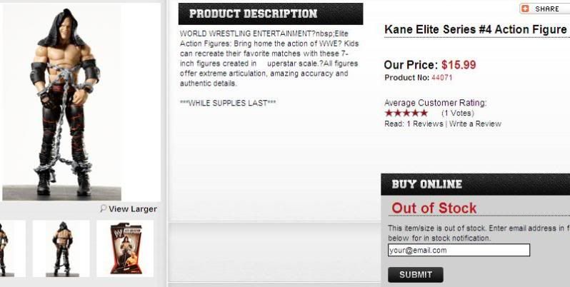
Task: Click the five-star customer rating icons
Action: point(406,113)
